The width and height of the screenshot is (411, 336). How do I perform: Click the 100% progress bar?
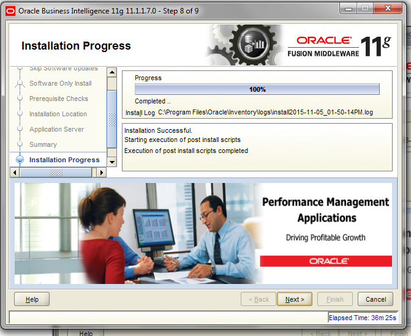[x=257, y=89]
